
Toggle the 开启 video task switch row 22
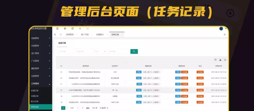(178, 78)
